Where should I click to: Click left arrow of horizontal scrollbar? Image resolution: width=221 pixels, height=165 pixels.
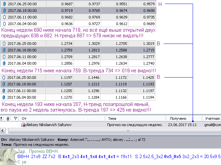coord(3,131)
